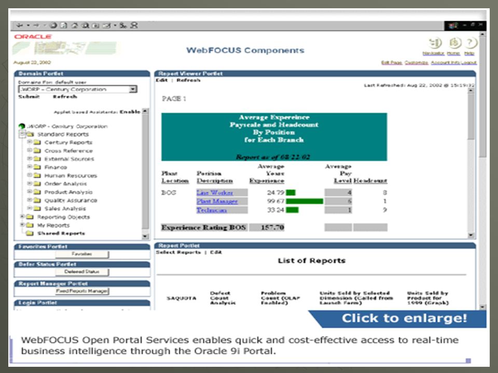This screenshot has height=373, width=498.
Task: Click the Human Resources folder icon
Action: [37, 176]
